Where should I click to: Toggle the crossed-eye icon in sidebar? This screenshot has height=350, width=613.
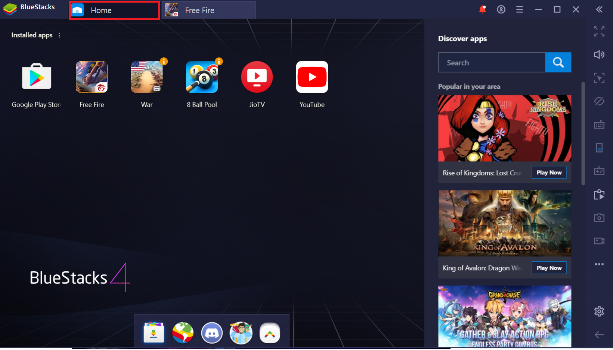click(x=599, y=101)
